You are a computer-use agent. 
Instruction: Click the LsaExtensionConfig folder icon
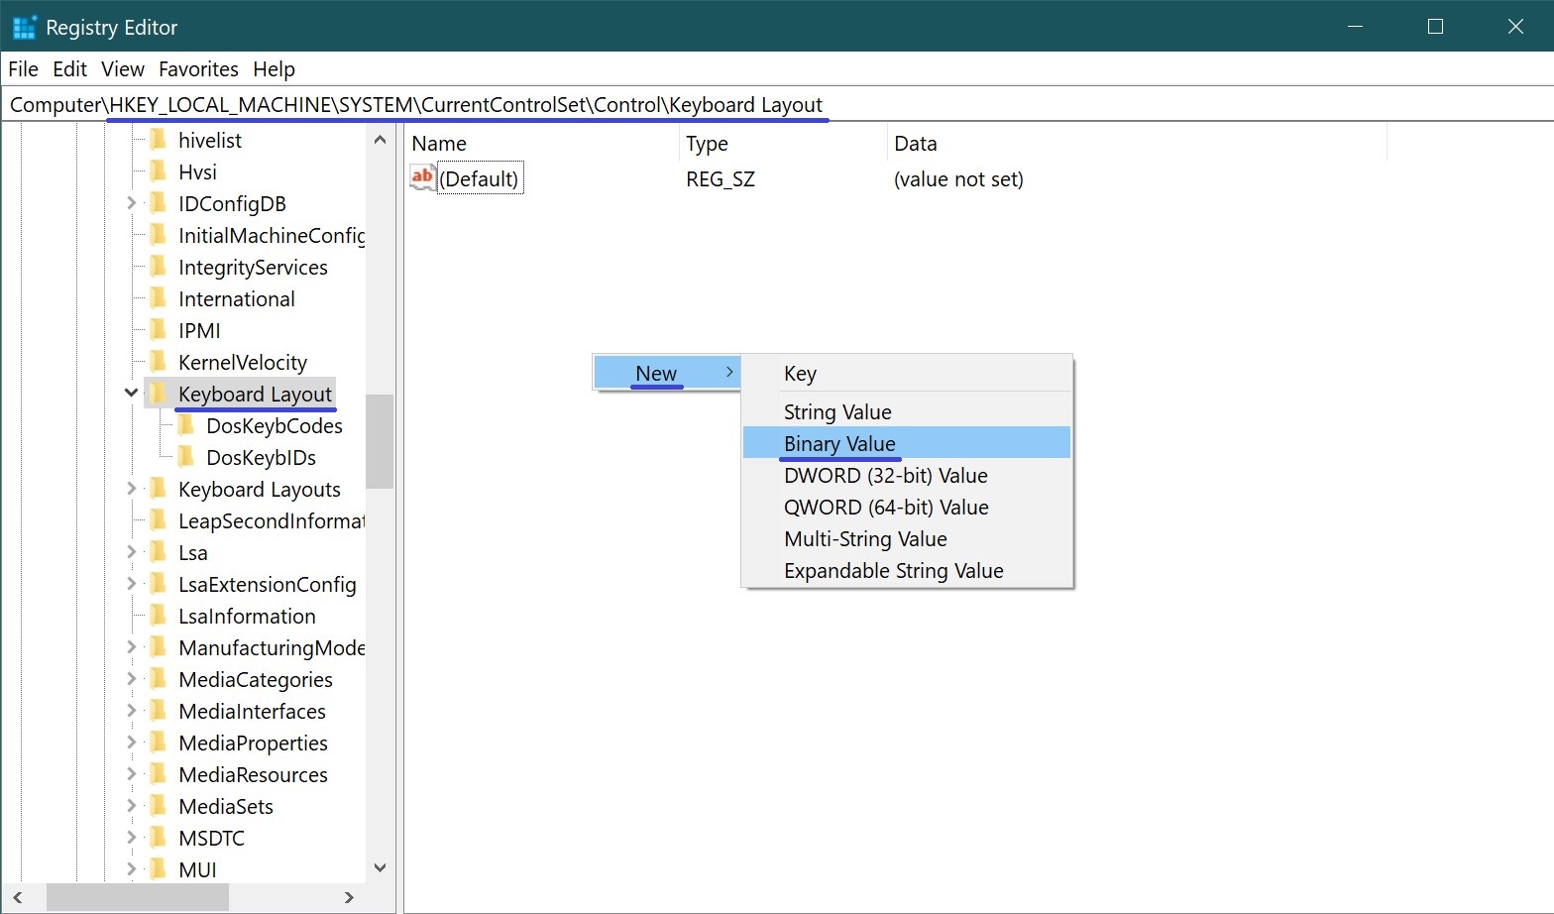(x=158, y=584)
